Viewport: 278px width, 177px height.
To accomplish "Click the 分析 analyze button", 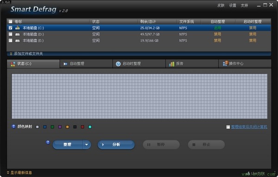I will (116, 145).
